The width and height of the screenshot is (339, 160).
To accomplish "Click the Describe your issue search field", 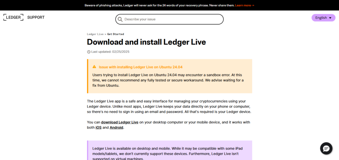I will coord(169,19).
